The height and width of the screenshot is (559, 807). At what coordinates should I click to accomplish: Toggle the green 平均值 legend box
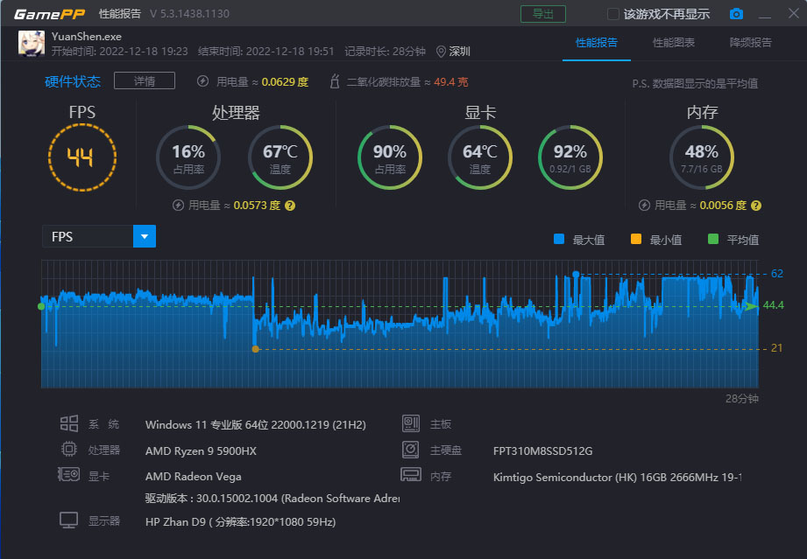tap(712, 240)
